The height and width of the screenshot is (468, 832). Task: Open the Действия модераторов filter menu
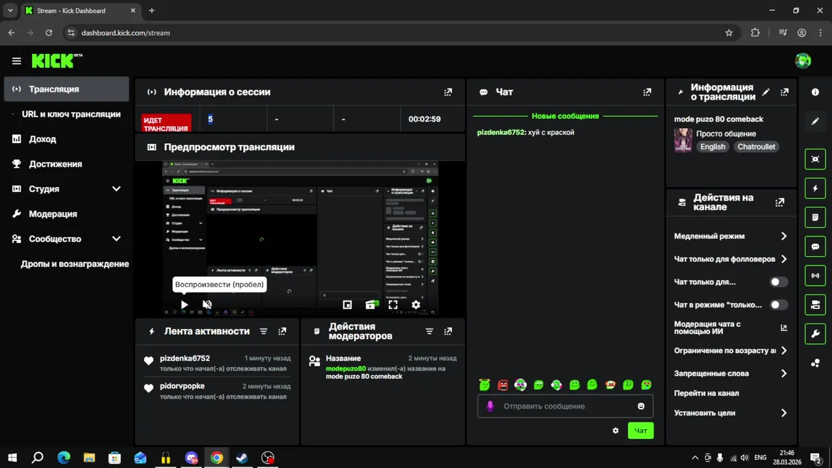click(x=429, y=331)
